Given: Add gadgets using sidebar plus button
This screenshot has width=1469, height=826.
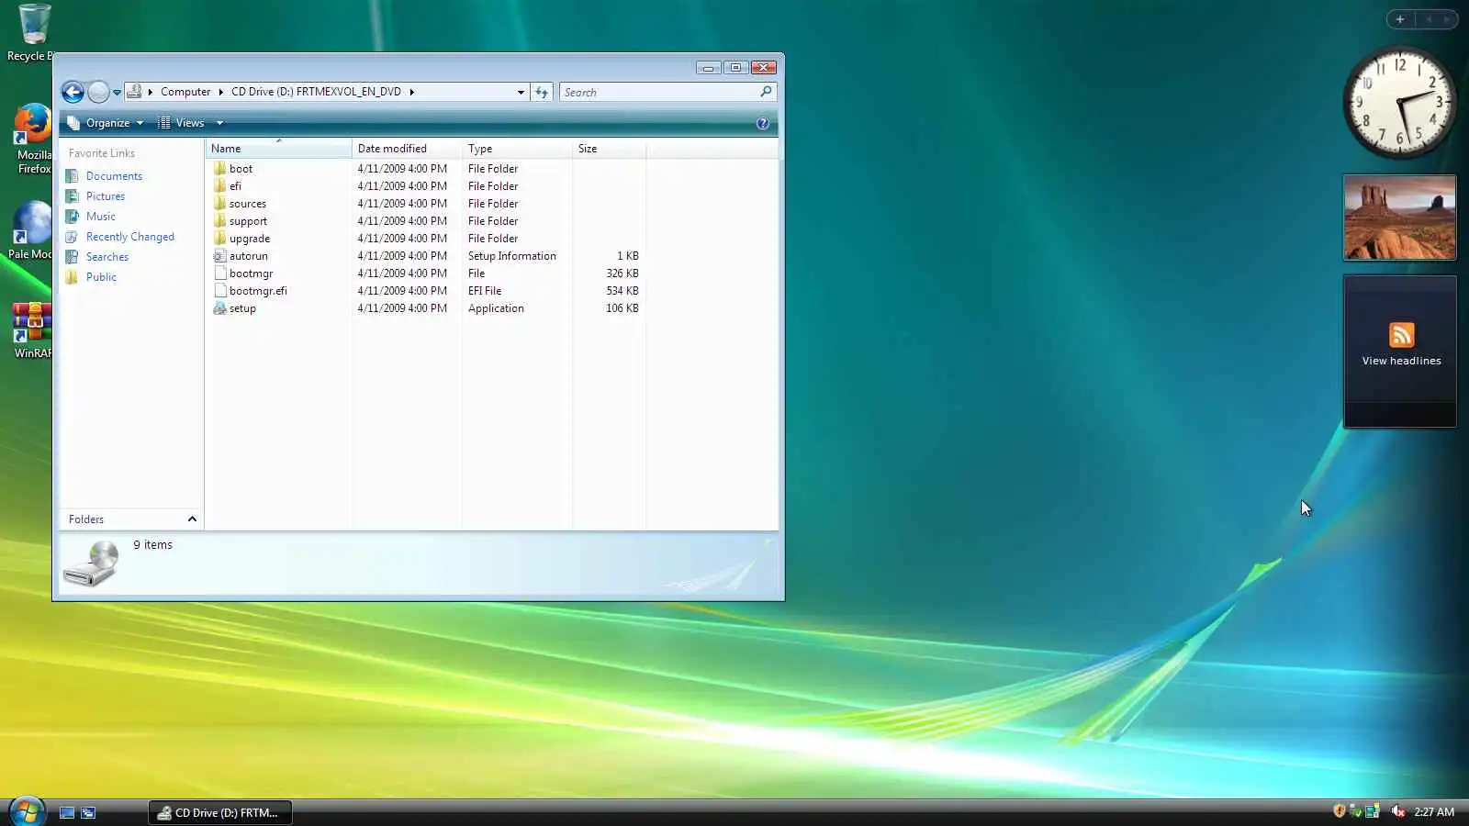Looking at the screenshot, I should tap(1400, 19).
